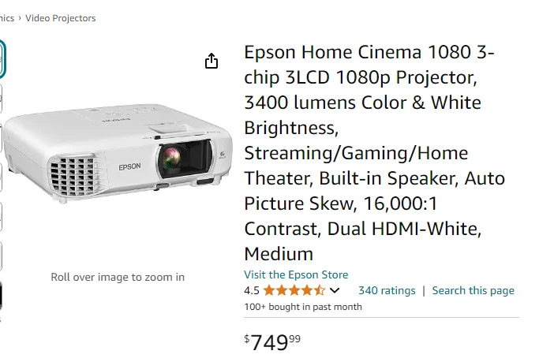Click the EPSON logo on the projector body
The image size is (539, 362).
[x=129, y=166]
